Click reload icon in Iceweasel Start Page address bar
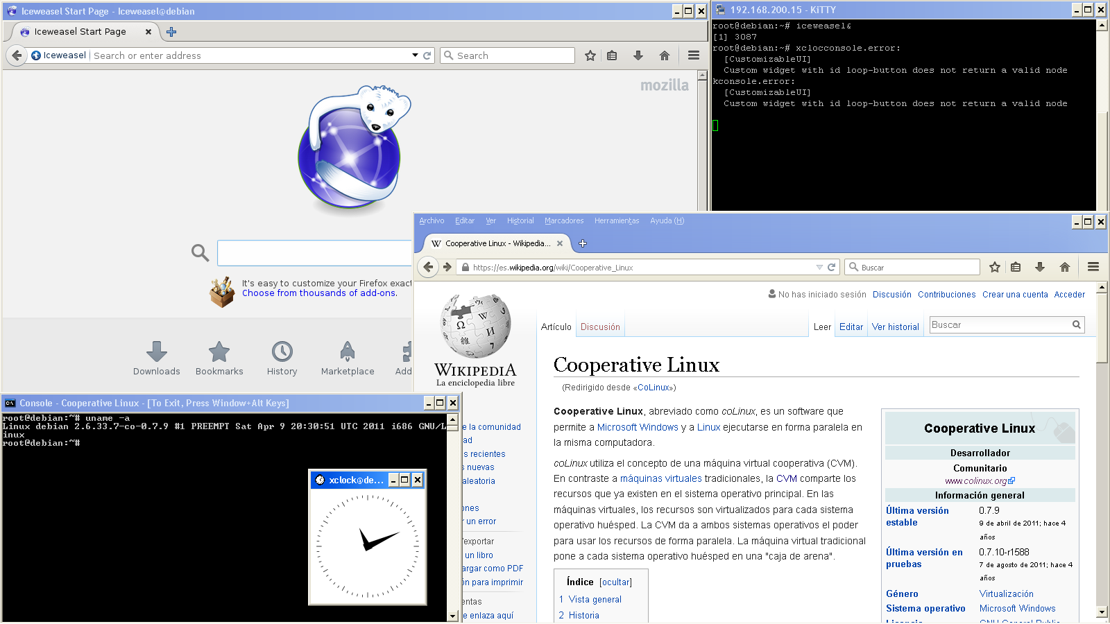1110x624 pixels. [x=427, y=55]
